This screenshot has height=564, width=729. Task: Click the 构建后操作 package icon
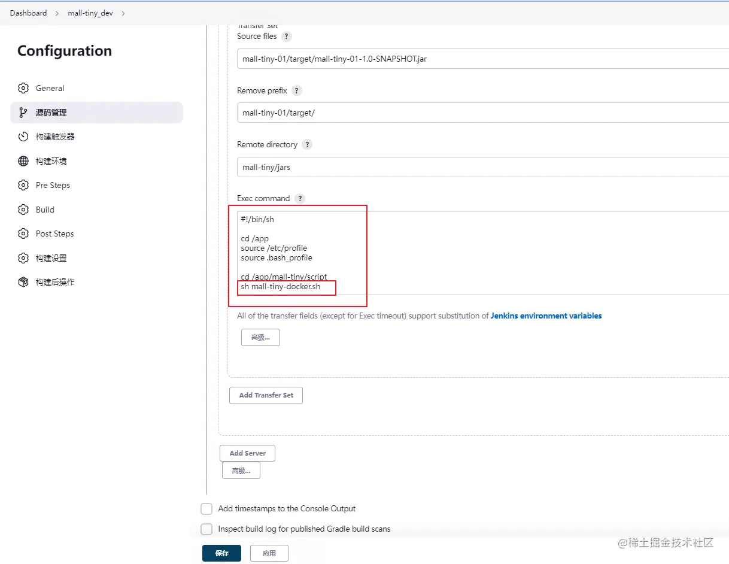pyautogui.click(x=23, y=282)
